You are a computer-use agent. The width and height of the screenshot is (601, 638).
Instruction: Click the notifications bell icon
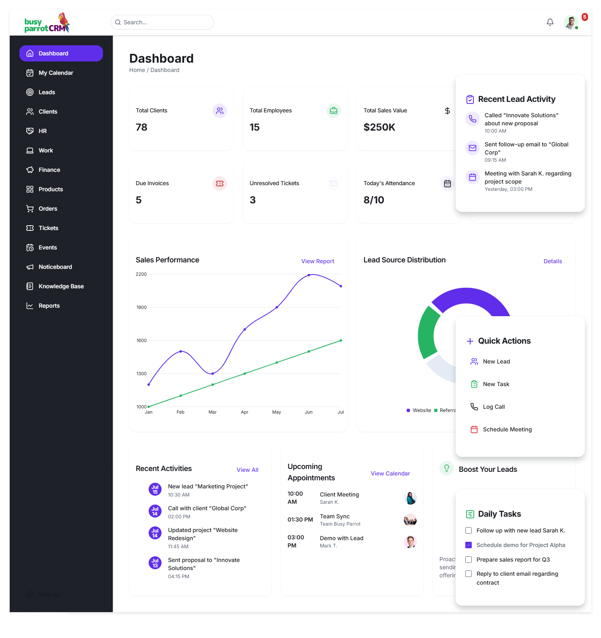(550, 22)
